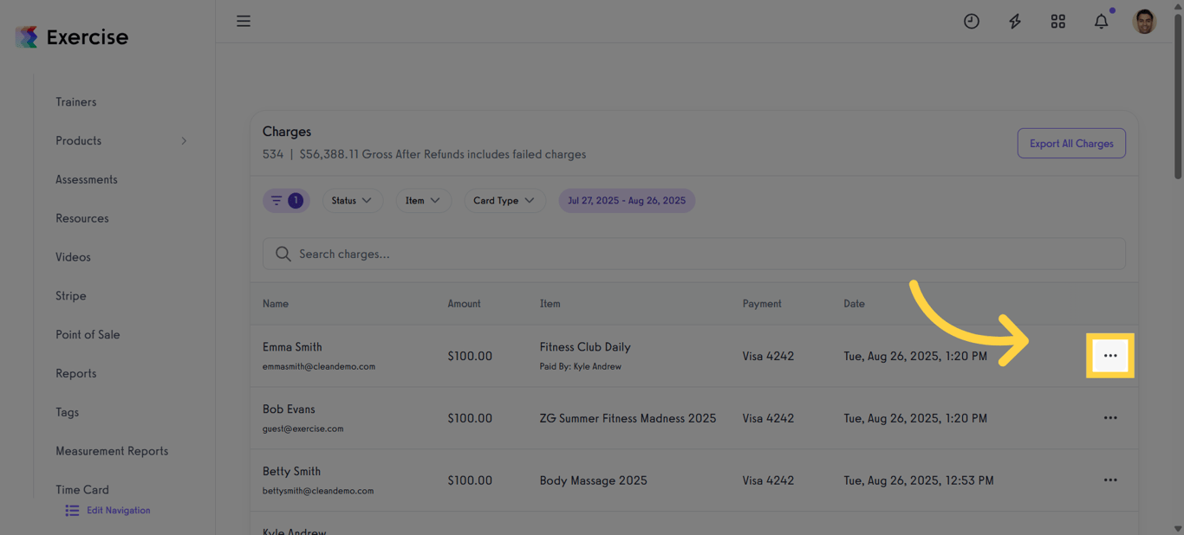
Task: Expand the Products sidebar submenu
Action: (x=184, y=141)
